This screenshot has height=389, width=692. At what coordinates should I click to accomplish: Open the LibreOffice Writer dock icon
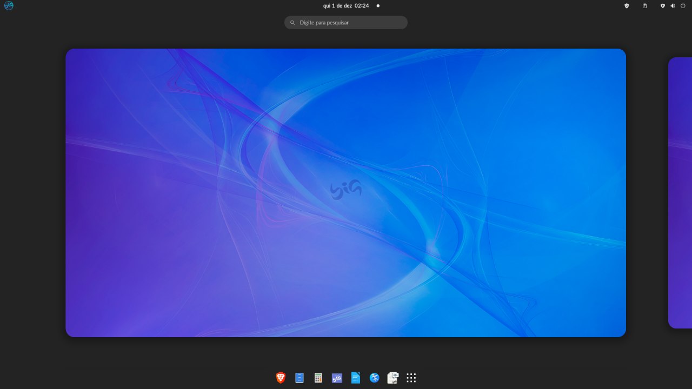point(356,378)
